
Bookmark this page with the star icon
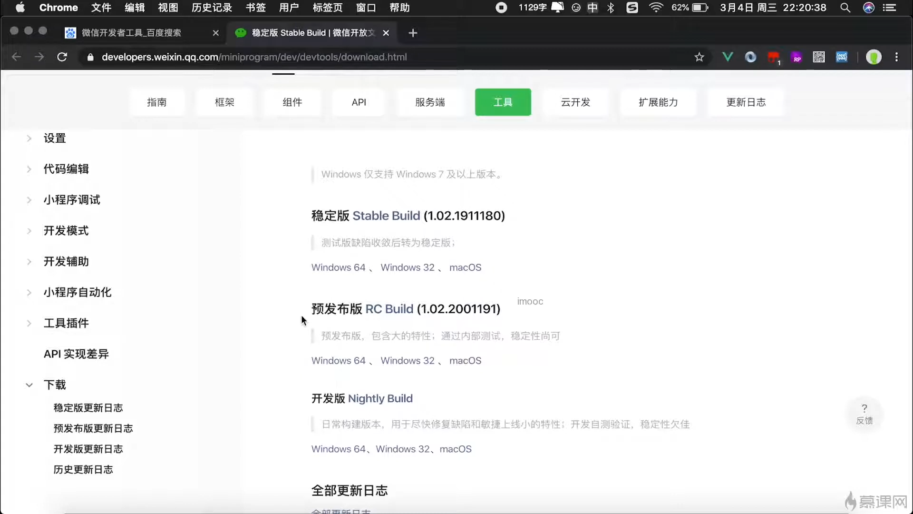(699, 57)
